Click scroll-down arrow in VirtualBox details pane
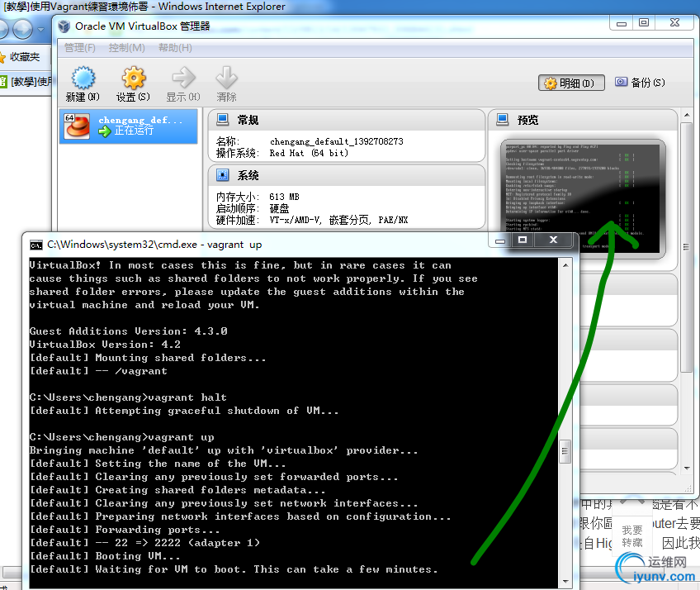Screen dimensions: 700x590 tap(687, 468)
